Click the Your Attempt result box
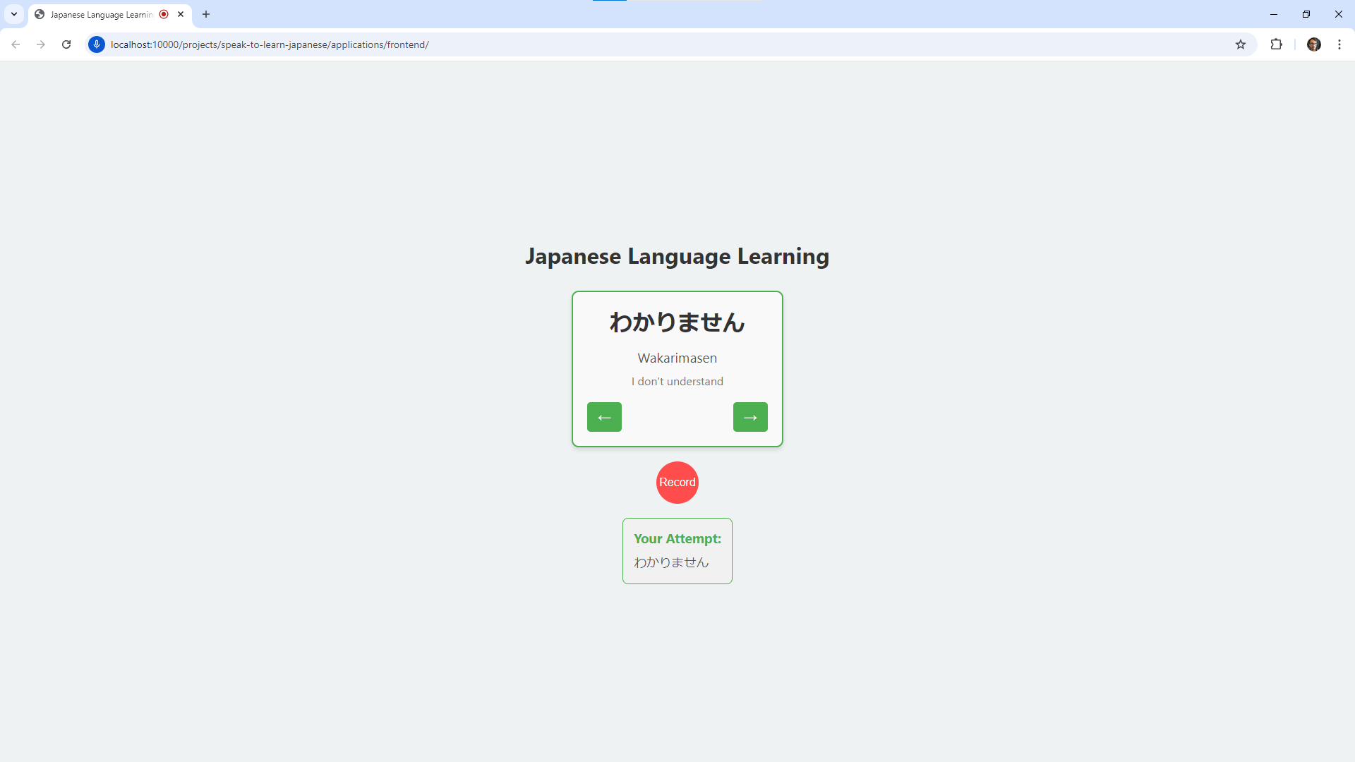The height and width of the screenshot is (762, 1355). (x=677, y=551)
